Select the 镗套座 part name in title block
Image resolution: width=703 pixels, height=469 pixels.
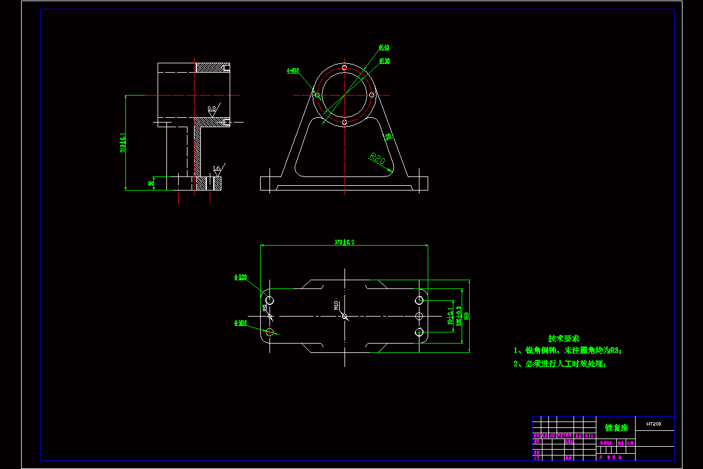coord(616,428)
